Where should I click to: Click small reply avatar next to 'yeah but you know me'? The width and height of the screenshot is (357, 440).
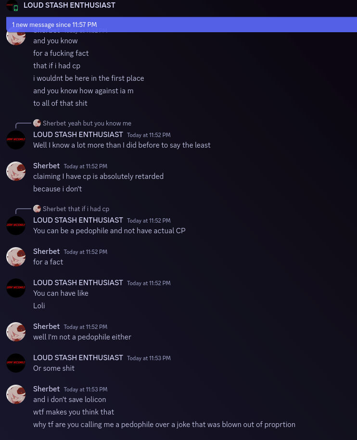pos(37,123)
